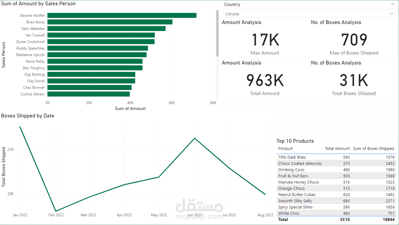Select the Choco Coated Almonds row

pos(336,164)
